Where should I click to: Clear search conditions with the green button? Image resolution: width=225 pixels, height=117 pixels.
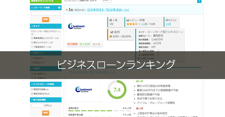[45, 1]
